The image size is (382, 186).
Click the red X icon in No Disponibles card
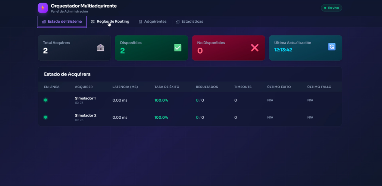click(254, 48)
